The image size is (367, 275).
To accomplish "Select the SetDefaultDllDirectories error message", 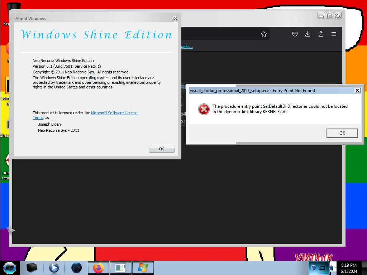I will click(280, 109).
